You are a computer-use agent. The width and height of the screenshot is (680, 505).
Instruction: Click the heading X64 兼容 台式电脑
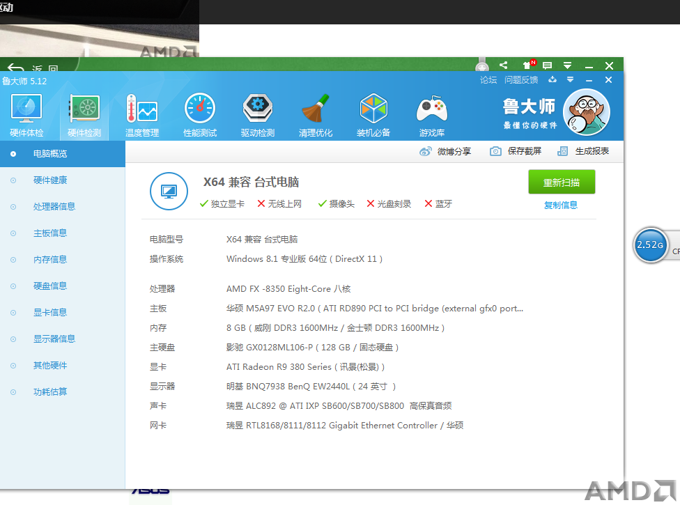point(251,182)
